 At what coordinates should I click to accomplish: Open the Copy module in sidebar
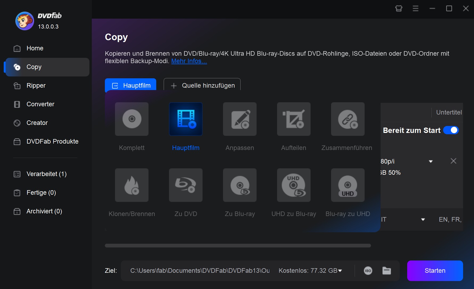pos(47,67)
